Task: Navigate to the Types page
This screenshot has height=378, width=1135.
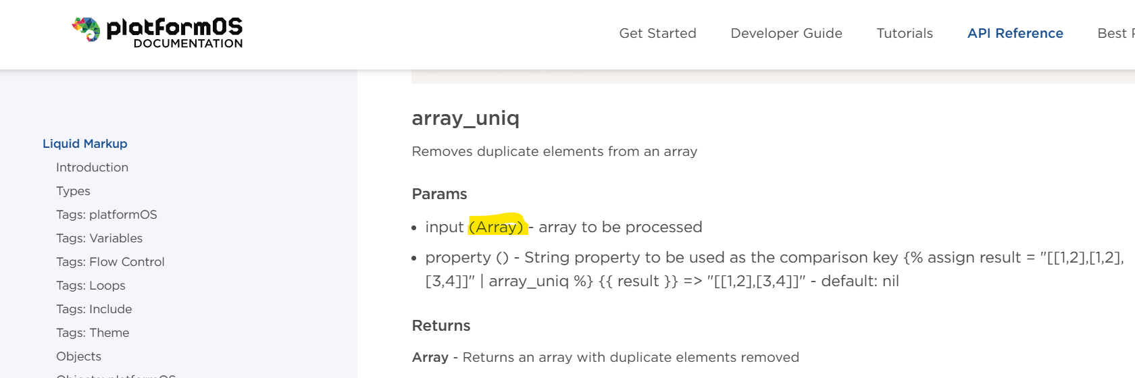Action: click(x=73, y=191)
